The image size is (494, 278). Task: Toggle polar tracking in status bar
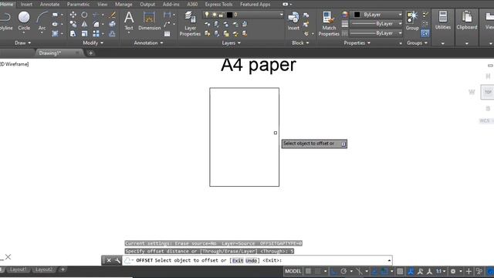pyautogui.click(x=343, y=271)
